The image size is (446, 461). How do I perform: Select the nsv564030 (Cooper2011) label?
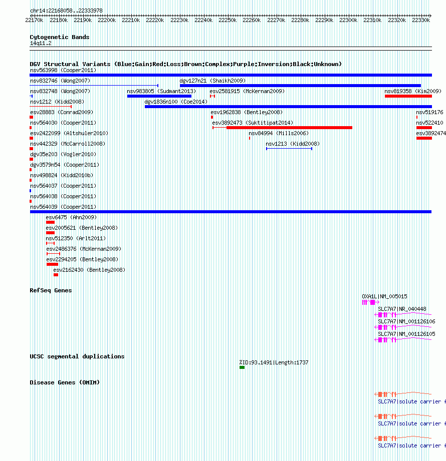(x=63, y=123)
